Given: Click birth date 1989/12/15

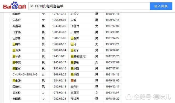Looking at the screenshot, I should pyautogui.click(x=112, y=20).
